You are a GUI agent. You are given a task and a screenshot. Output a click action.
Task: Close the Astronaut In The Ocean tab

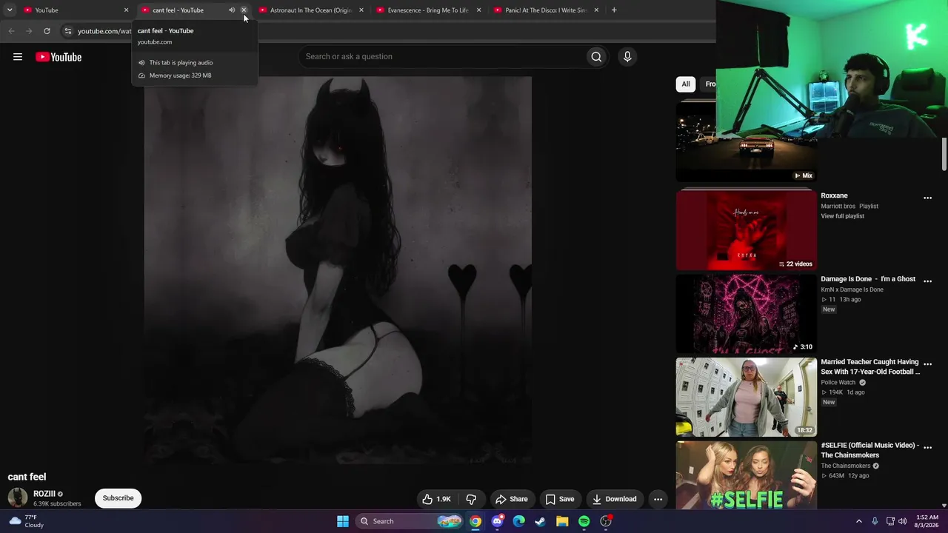pos(361,10)
